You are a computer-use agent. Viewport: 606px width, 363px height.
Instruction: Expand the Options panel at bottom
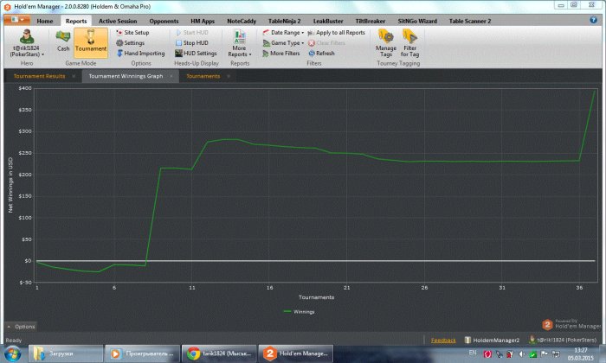pyautogui.click(x=21, y=327)
